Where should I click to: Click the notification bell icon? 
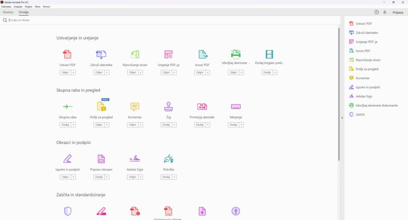coord(385,12)
